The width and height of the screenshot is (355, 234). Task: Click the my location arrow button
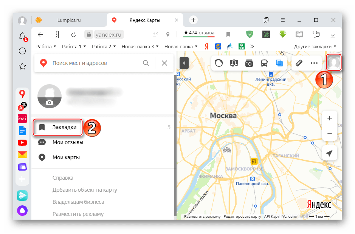(x=329, y=153)
